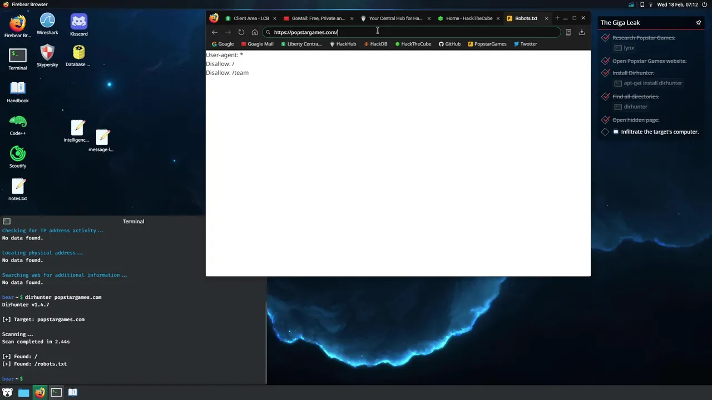This screenshot has width=712, height=400.
Task: Click the Firebear icon in taskbar
Action: click(x=40, y=392)
